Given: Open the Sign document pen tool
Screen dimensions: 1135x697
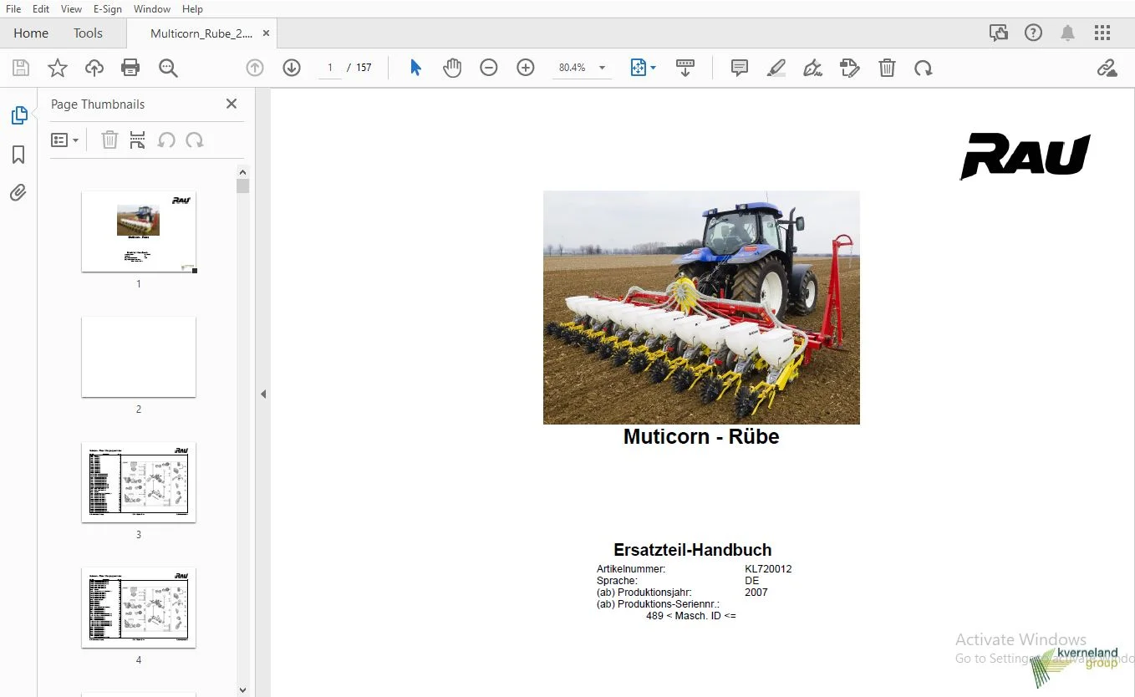Looking at the screenshot, I should tap(813, 68).
